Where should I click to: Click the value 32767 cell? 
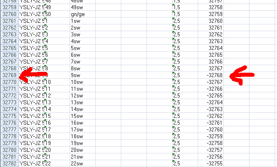pyautogui.click(x=211, y=68)
